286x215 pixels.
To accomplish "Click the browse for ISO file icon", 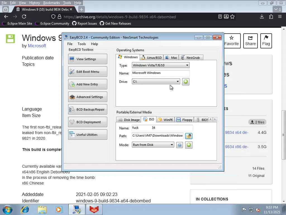I will point(189,136).
